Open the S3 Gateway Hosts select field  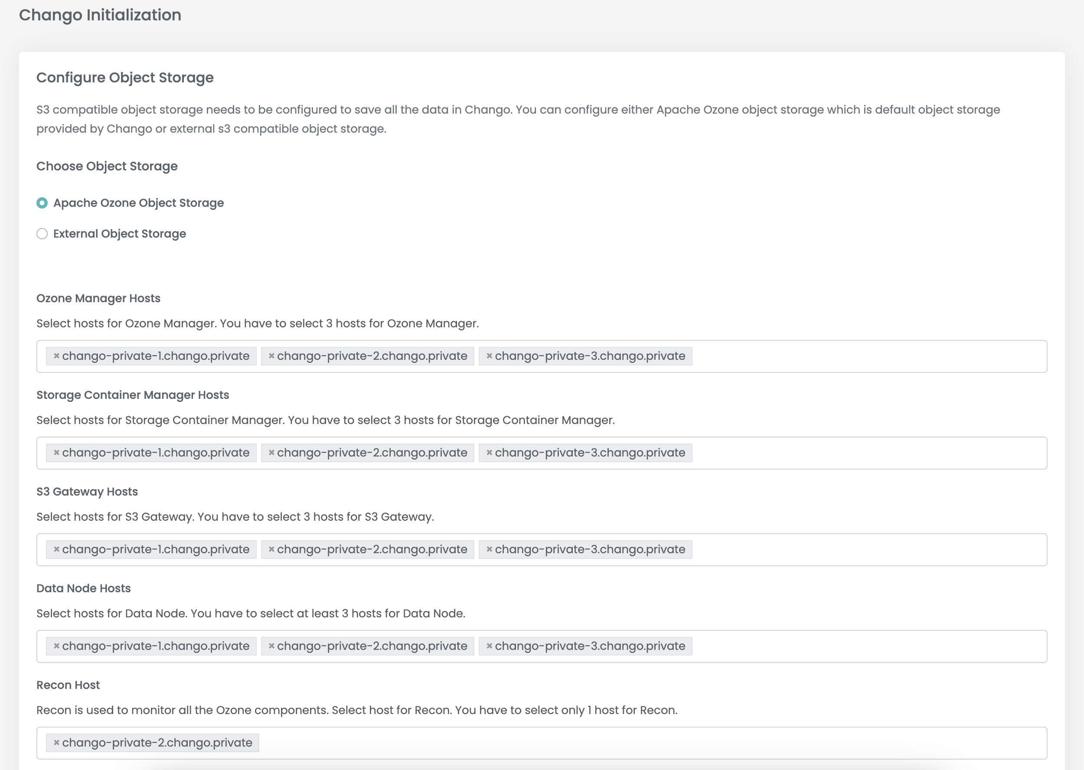point(542,549)
